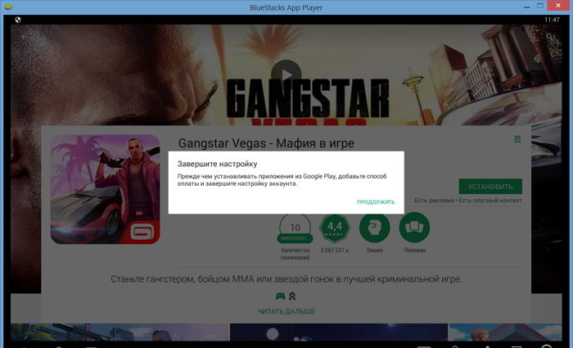This screenshot has width=573, height=348.
Task: Click the 'Станьте гангстером' description text
Action: tap(286, 279)
